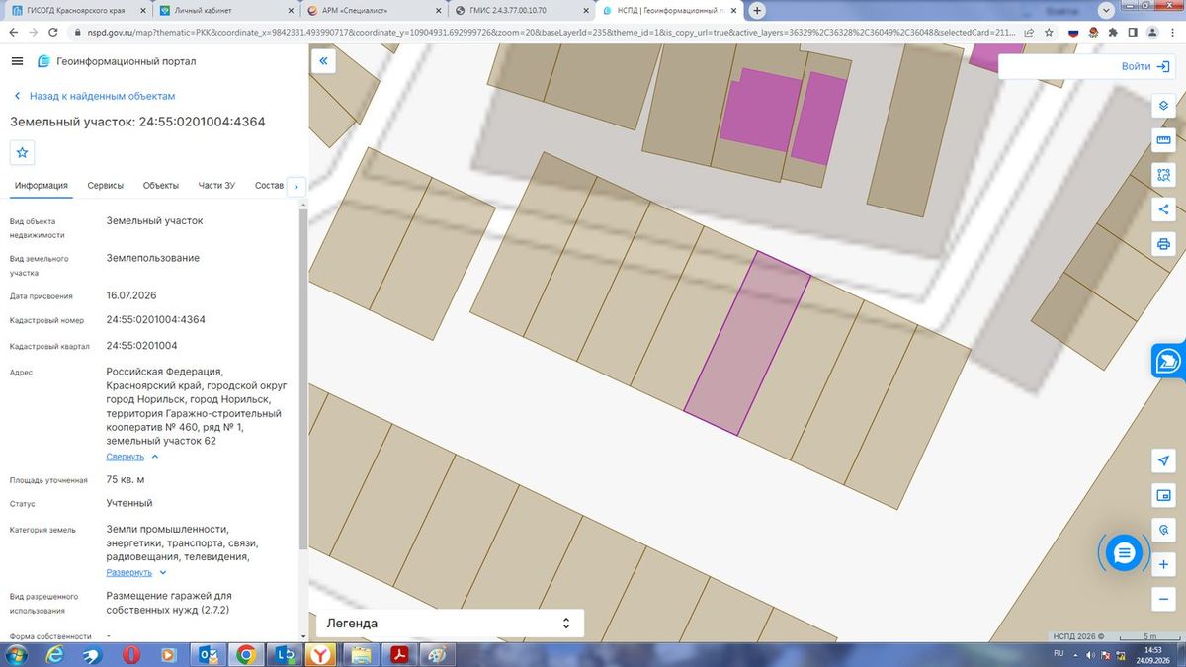
Task: Share the current map view
Action: point(1163,209)
